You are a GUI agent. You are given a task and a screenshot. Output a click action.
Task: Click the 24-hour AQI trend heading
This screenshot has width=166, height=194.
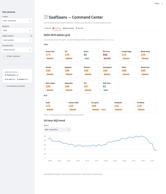tap(54, 121)
